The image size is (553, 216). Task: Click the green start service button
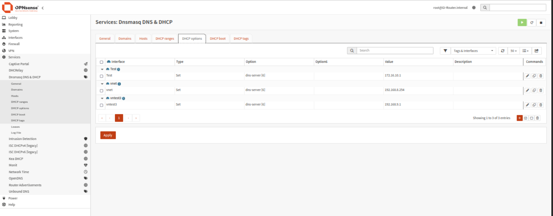pyautogui.click(x=522, y=22)
